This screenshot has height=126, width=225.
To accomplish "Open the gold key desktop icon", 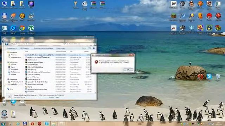I will (x=76, y=3).
